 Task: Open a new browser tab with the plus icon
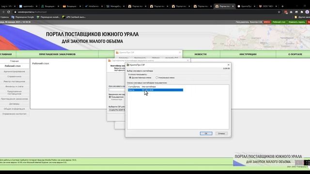[282, 6]
